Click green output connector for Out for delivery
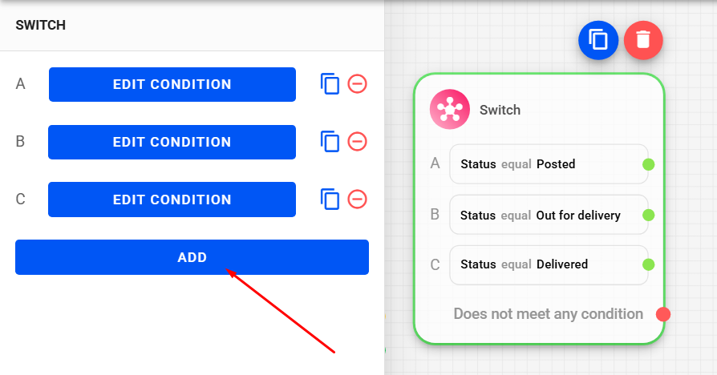Viewport: 717px width, 375px height. coord(649,215)
